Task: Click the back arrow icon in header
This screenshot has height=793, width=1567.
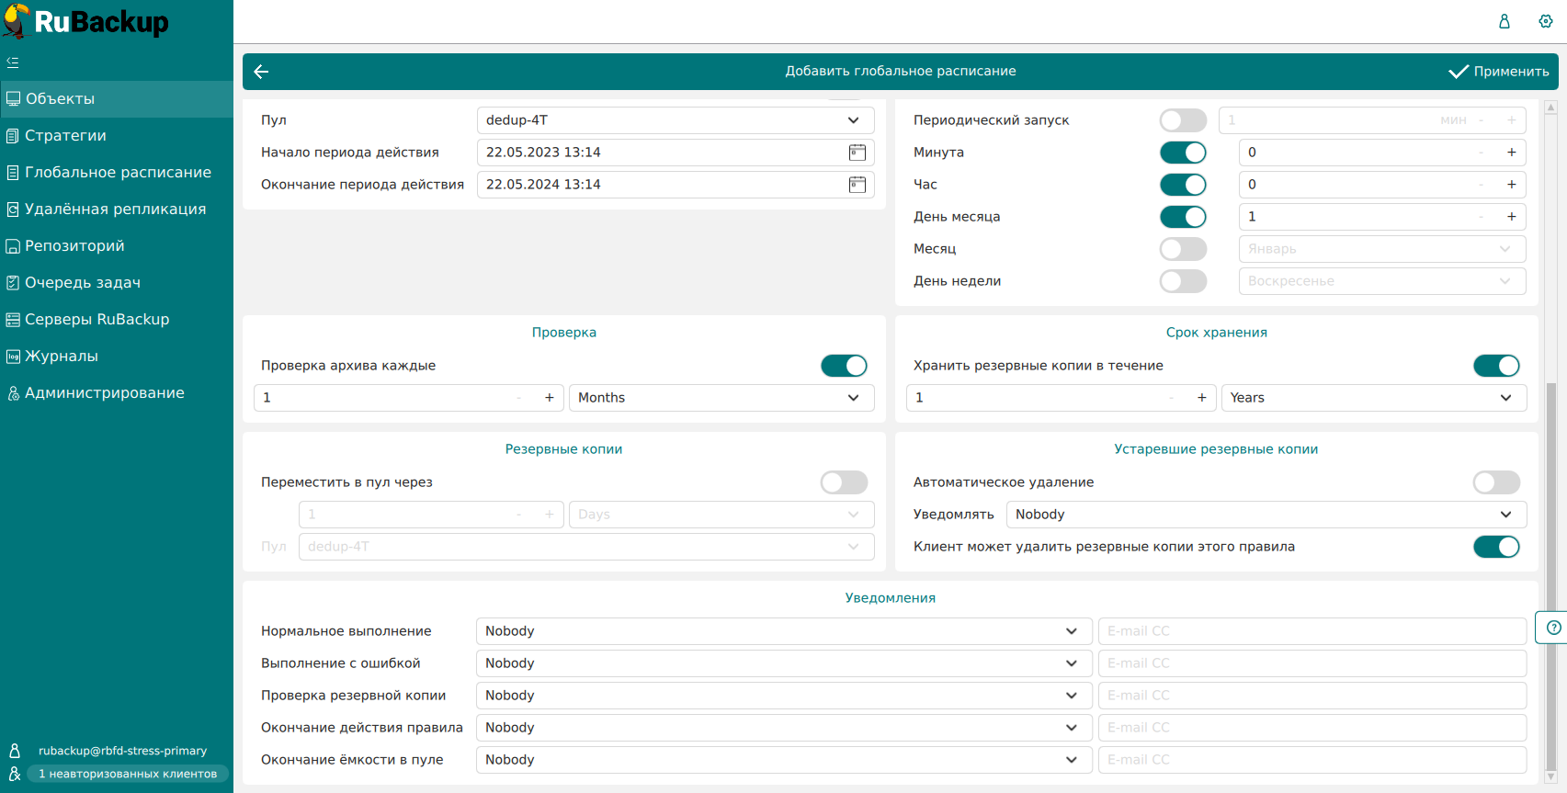Action: click(x=261, y=72)
